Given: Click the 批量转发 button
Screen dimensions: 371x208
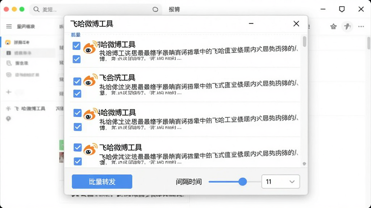Looking at the screenshot, I should (102, 182).
